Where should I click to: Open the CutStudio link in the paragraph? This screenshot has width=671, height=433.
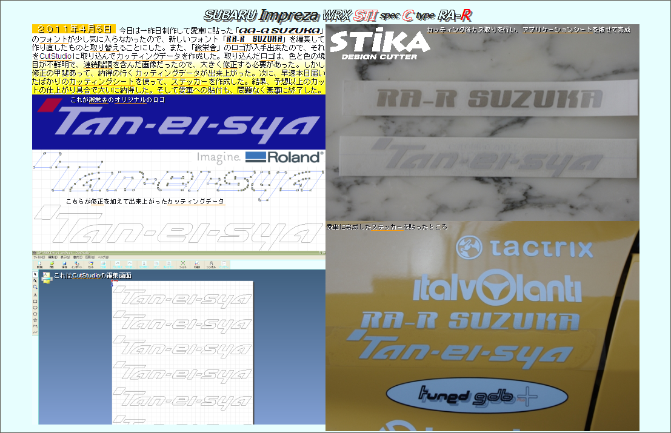pyautogui.click(x=56, y=56)
